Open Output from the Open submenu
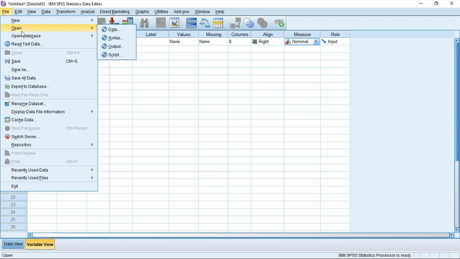The width and height of the screenshot is (460, 259). click(x=116, y=46)
